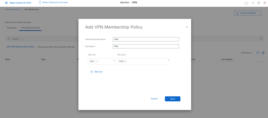
Task: Cancel the VPN membership dialog
Action: (x=154, y=99)
